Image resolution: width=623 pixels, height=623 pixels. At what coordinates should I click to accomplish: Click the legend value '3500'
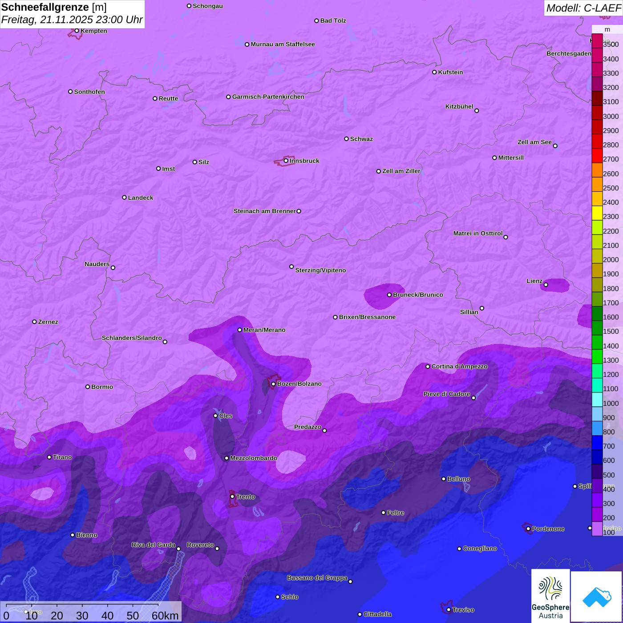(611, 44)
